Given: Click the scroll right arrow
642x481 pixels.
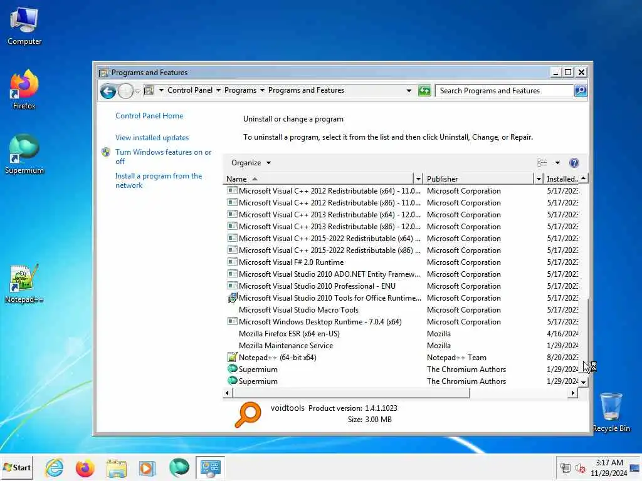Looking at the screenshot, I should pyautogui.click(x=573, y=393).
